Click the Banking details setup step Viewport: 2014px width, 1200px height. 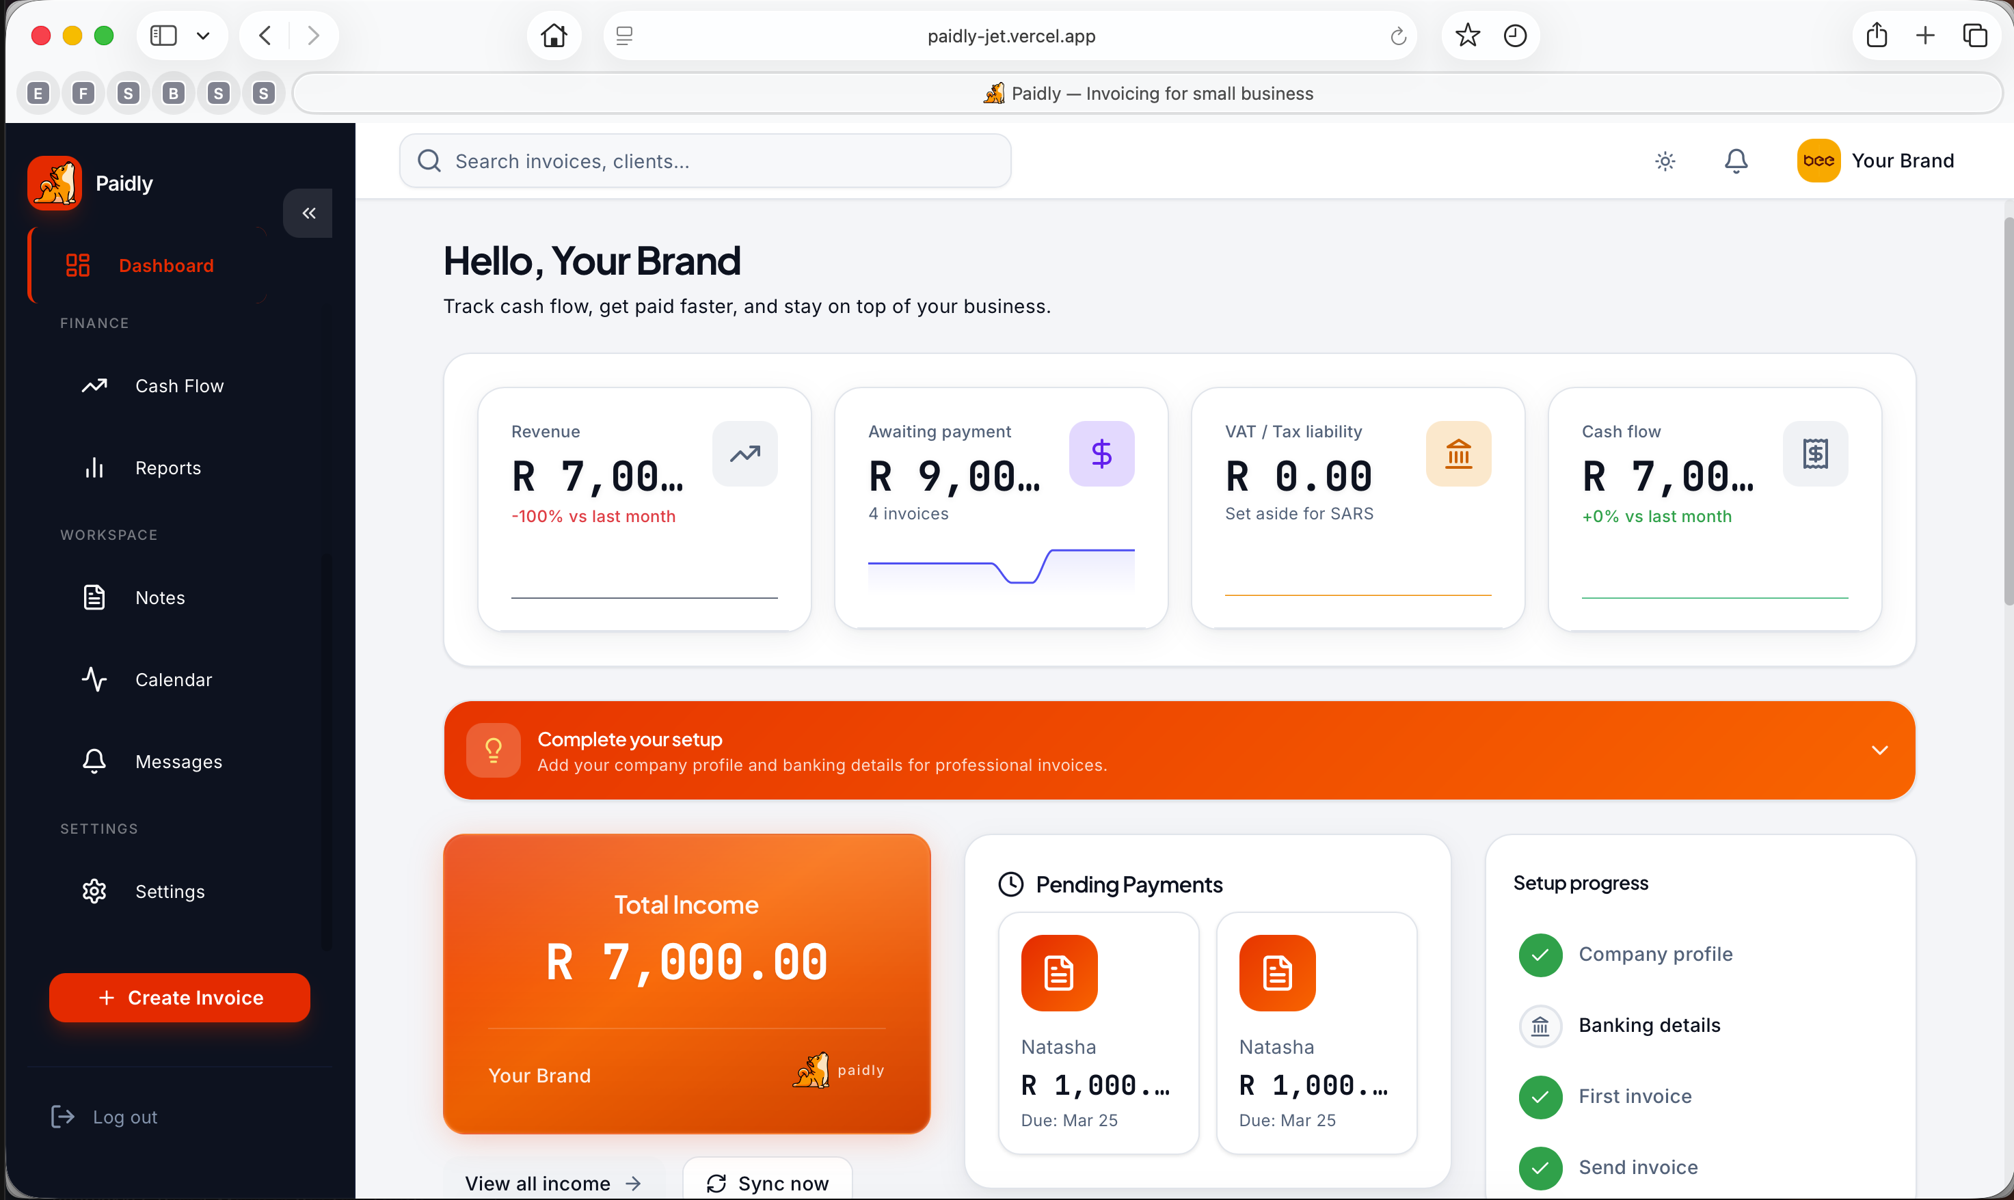pyautogui.click(x=1620, y=1025)
